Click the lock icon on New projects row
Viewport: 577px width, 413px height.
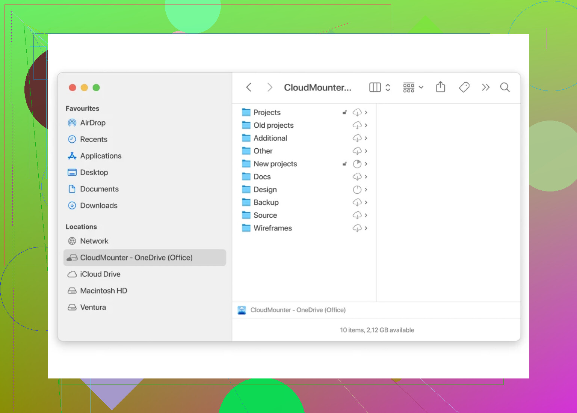344,164
